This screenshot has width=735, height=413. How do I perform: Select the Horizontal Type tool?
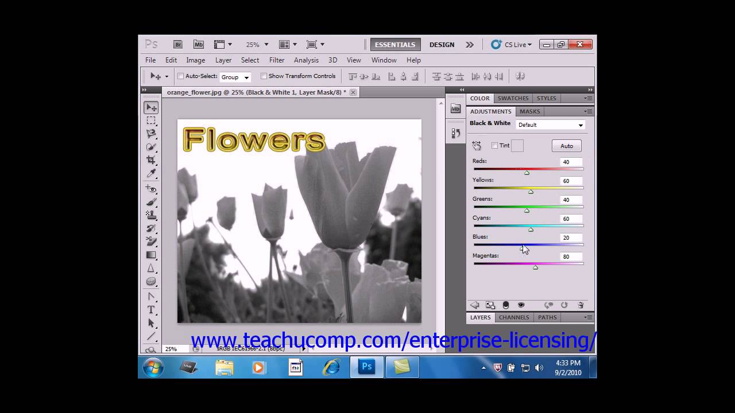(151, 310)
